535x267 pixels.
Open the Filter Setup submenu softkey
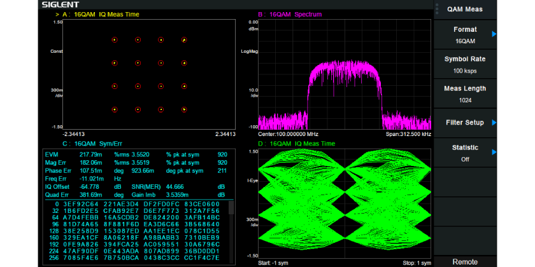pyautogui.click(x=465, y=123)
